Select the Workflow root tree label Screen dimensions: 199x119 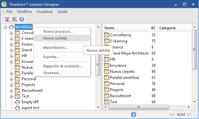[x=24, y=27]
